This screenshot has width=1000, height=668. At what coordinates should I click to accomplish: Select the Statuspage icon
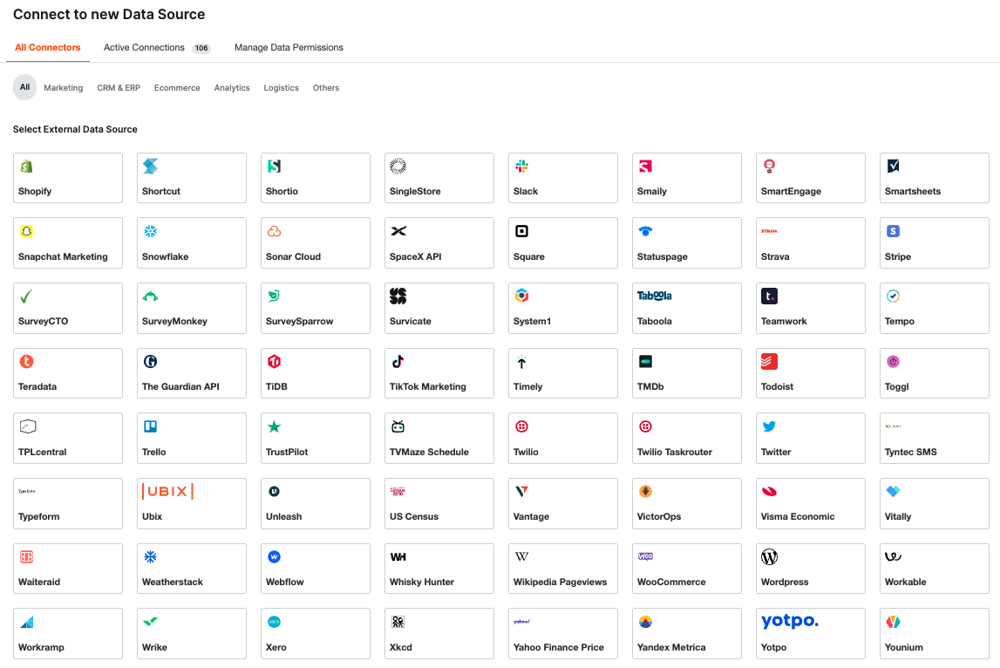645,231
